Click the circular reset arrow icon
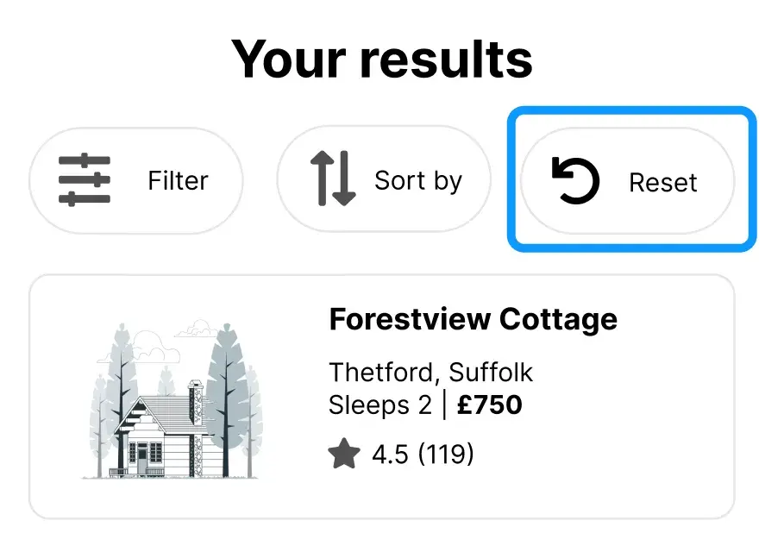Viewport: 765px width, 533px height. 575,183
